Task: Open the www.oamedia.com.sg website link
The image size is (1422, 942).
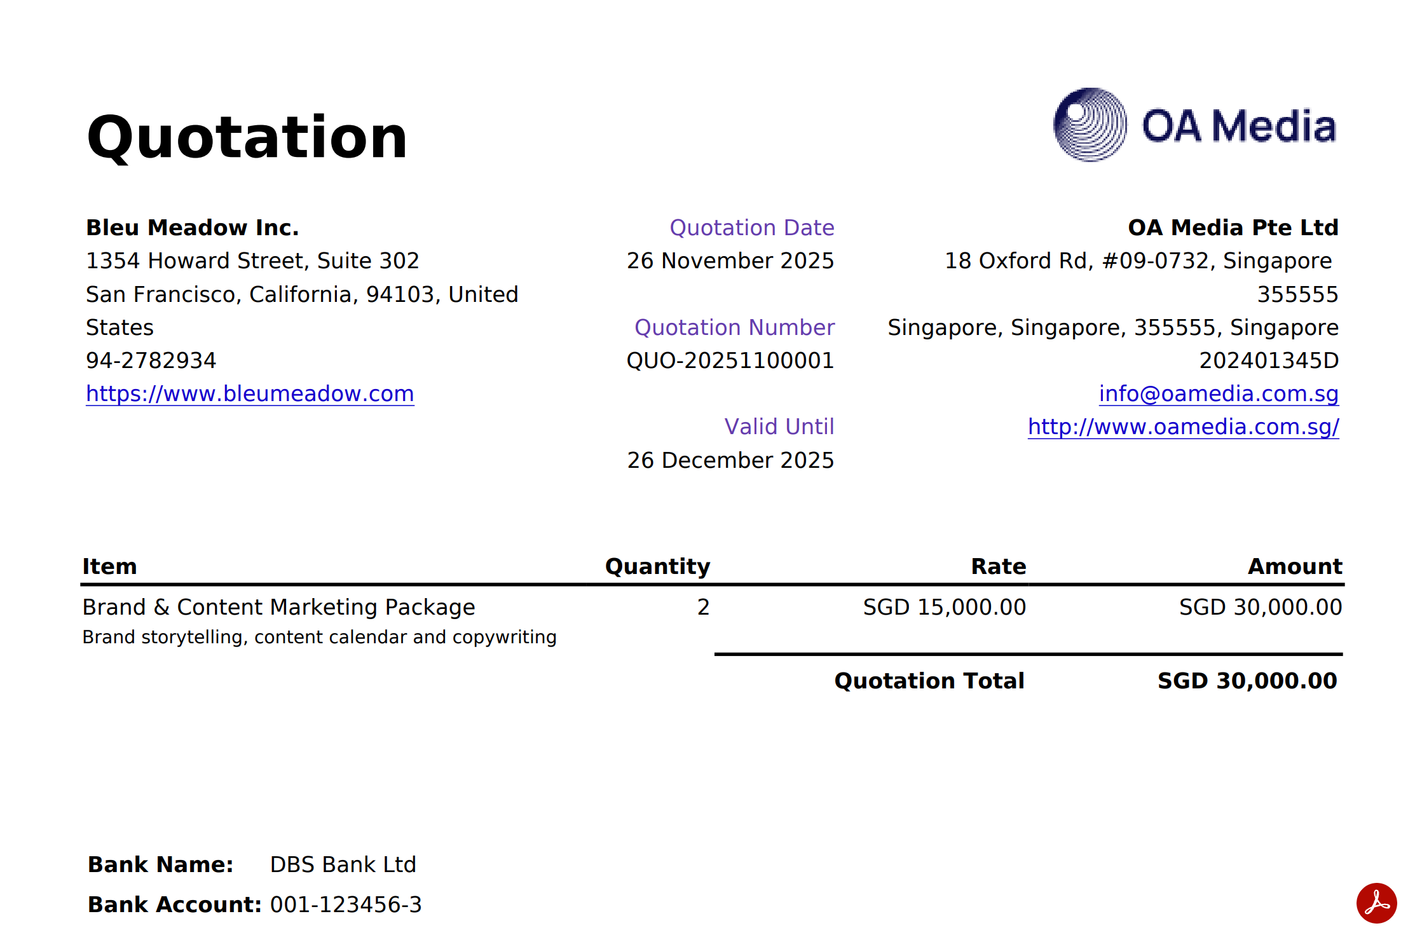Action: click(1182, 427)
